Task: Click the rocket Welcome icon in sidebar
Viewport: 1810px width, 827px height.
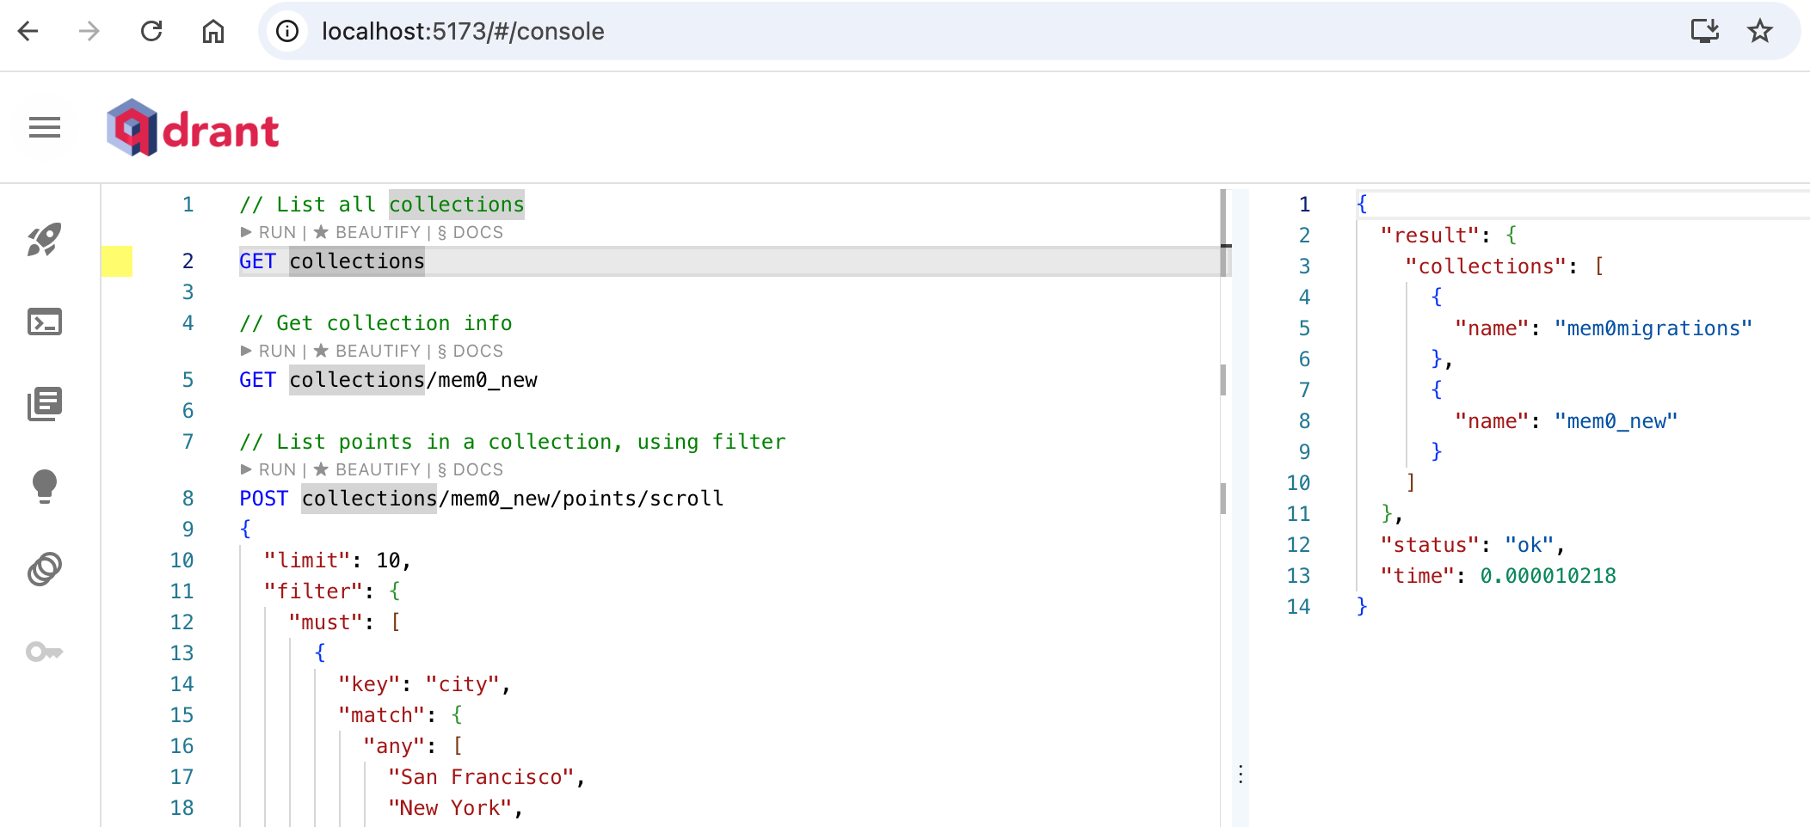Action: pos(45,240)
